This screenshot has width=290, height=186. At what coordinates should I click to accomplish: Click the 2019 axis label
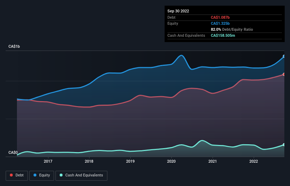[130, 161]
